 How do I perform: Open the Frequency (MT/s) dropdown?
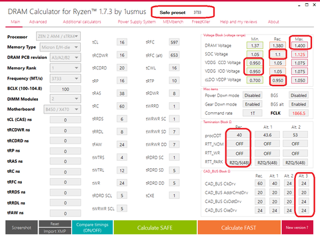pos(65,79)
